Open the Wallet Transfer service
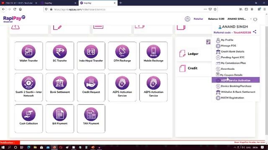The height and width of the screenshot is (150, 268). [28, 56]
